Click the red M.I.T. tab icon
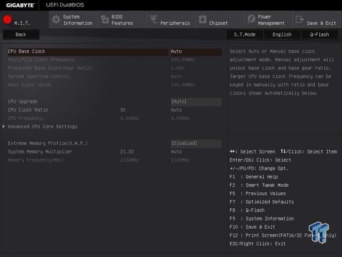342x257 pixels. point(8,20)
